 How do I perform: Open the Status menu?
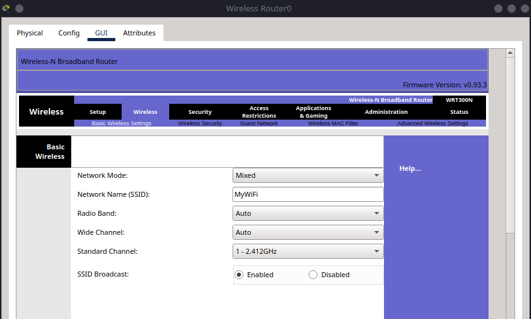click(459, 112)
